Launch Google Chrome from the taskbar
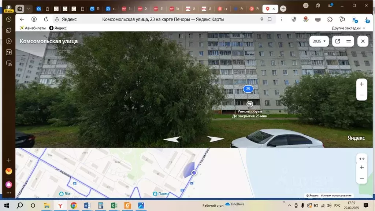This screenshot has width=375, height=211. click(x=73, y=206)
